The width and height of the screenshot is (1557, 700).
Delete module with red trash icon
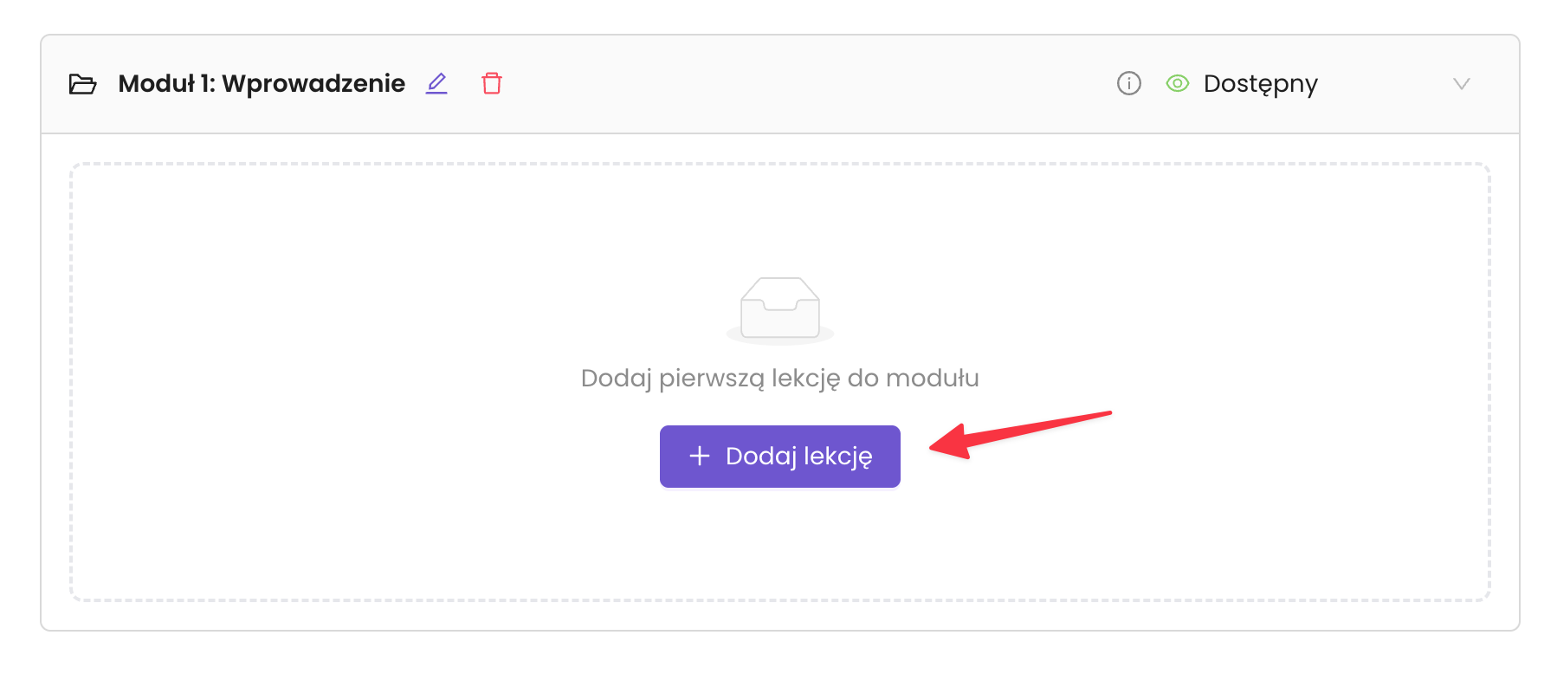tap(492, 84)
